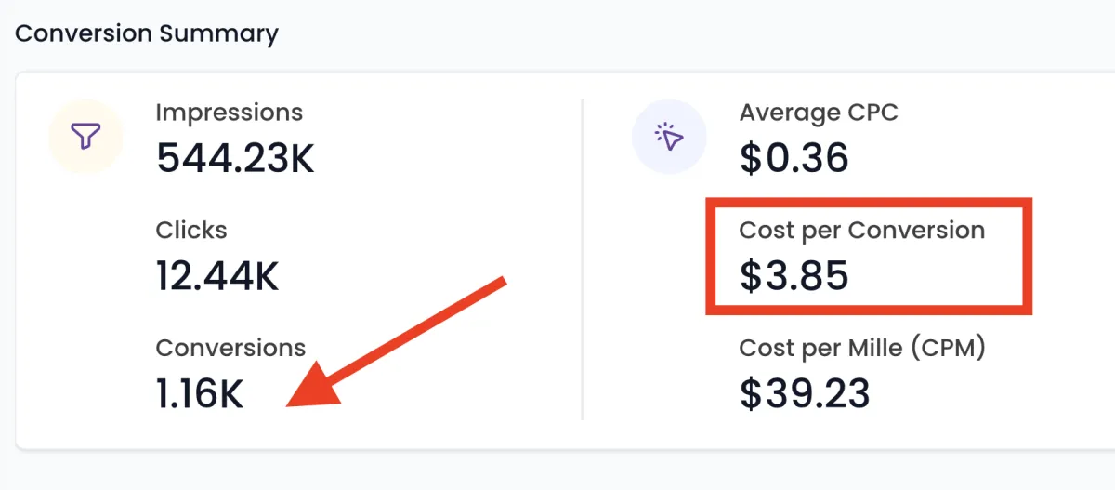
Task: Click the cursor click icon beside Average CPC
Action: coord(669,138)
